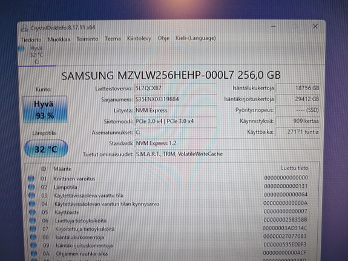348x261 pixels.
Task: Click the Käynnistyksiä value 909 kertaa
Action: click(298, 121)
